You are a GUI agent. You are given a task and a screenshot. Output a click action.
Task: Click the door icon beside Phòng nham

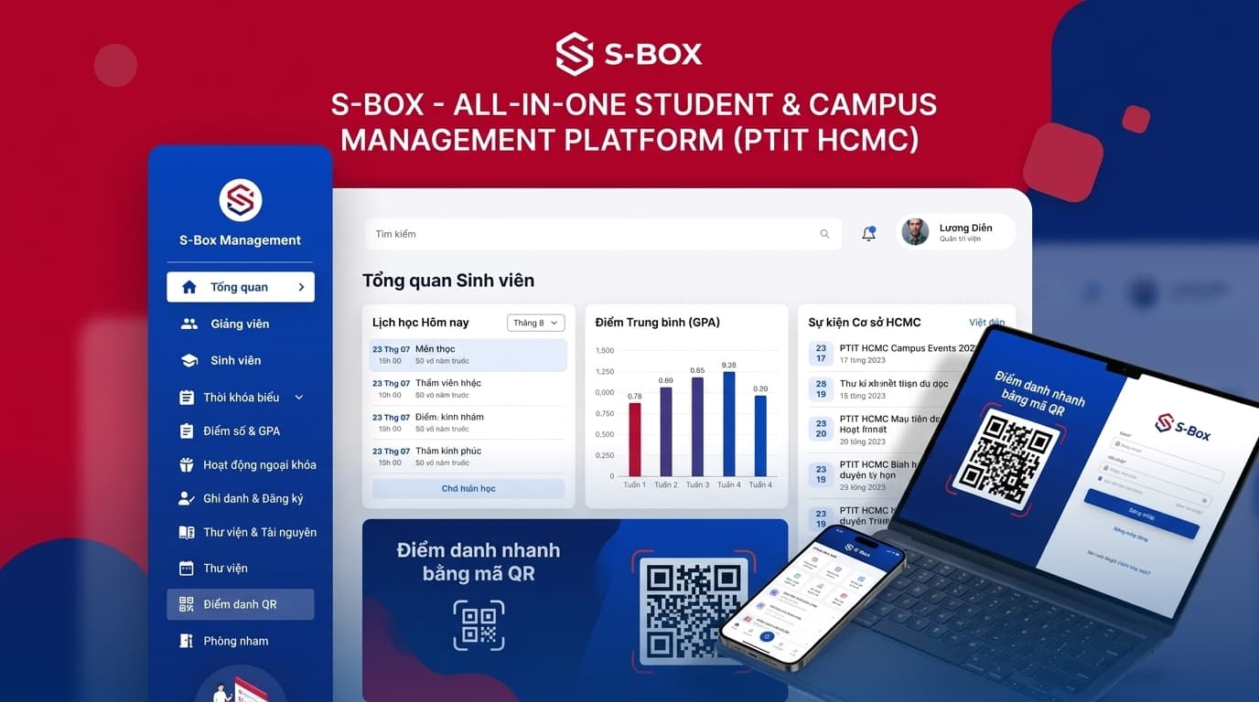tap(187, 641)
